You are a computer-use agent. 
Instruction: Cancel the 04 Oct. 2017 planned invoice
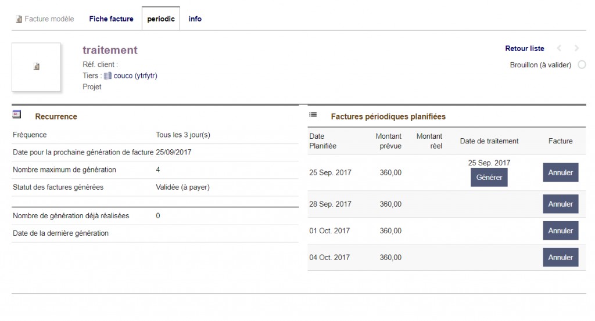(561, 257)
